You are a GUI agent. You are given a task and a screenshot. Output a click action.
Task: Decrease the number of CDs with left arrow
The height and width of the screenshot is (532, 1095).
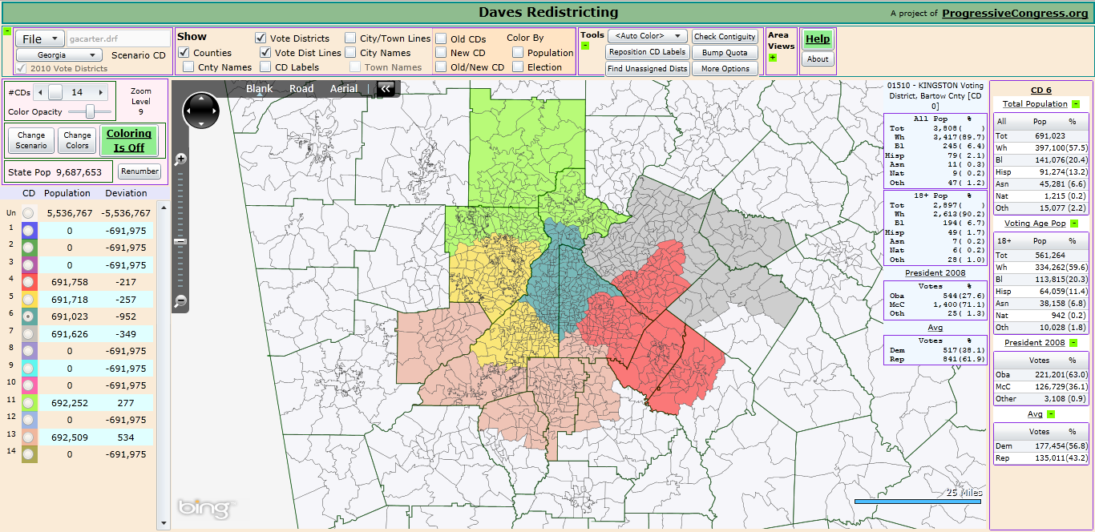pyautogui.click(x=39, y=92)
